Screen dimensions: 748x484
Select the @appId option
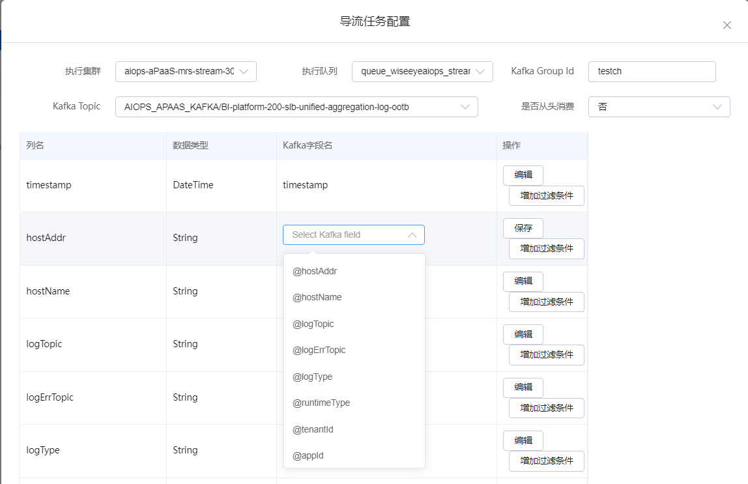click(x=308, y=455)
